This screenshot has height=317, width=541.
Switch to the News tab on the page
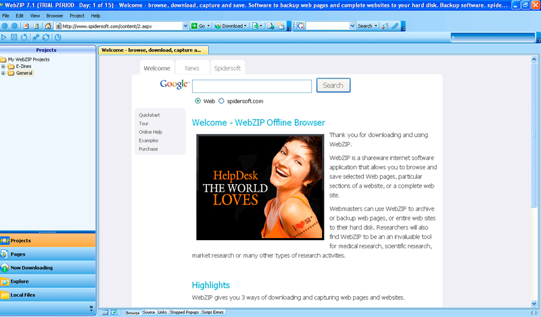tap(192, 68)
